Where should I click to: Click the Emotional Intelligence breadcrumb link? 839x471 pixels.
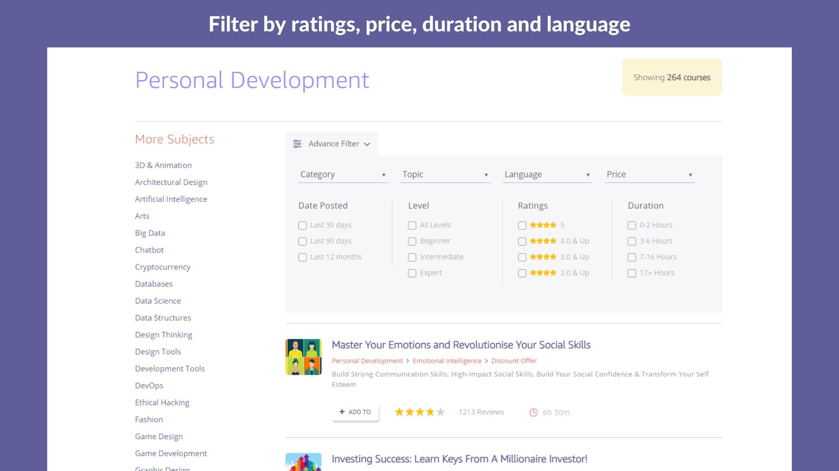tap(447, 361)
